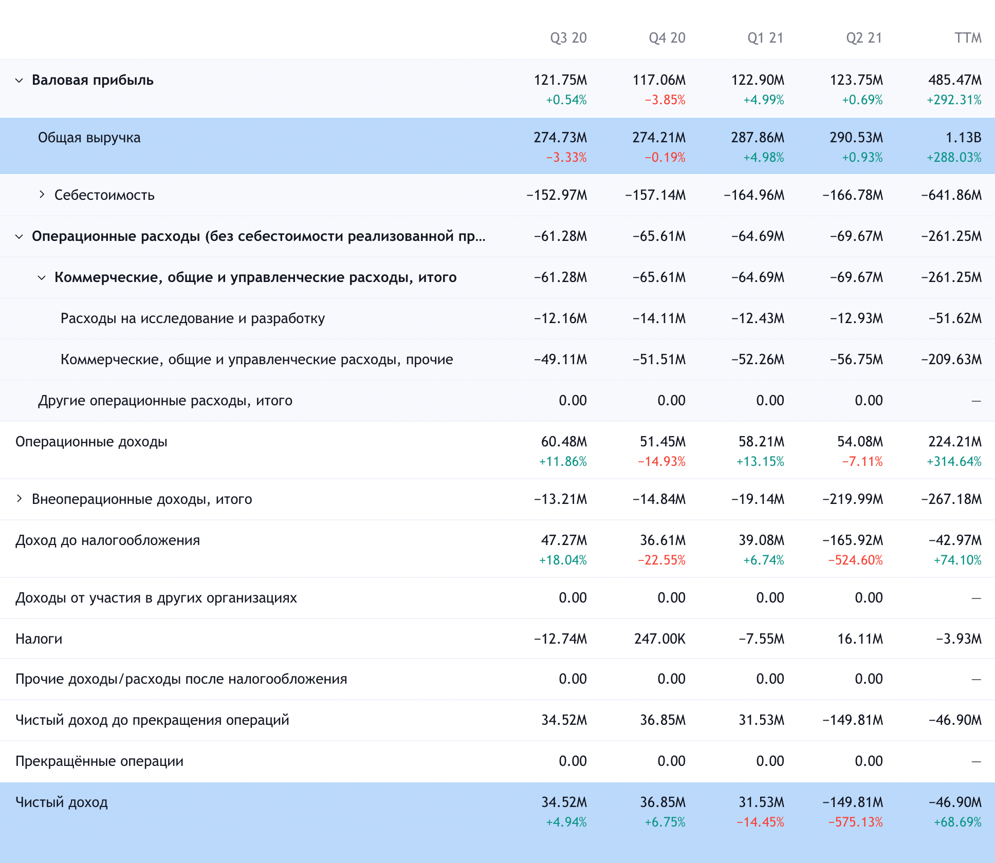Collapse Операционные расходы section chevron
Screen dimensions: 995x863
(19, 236)
